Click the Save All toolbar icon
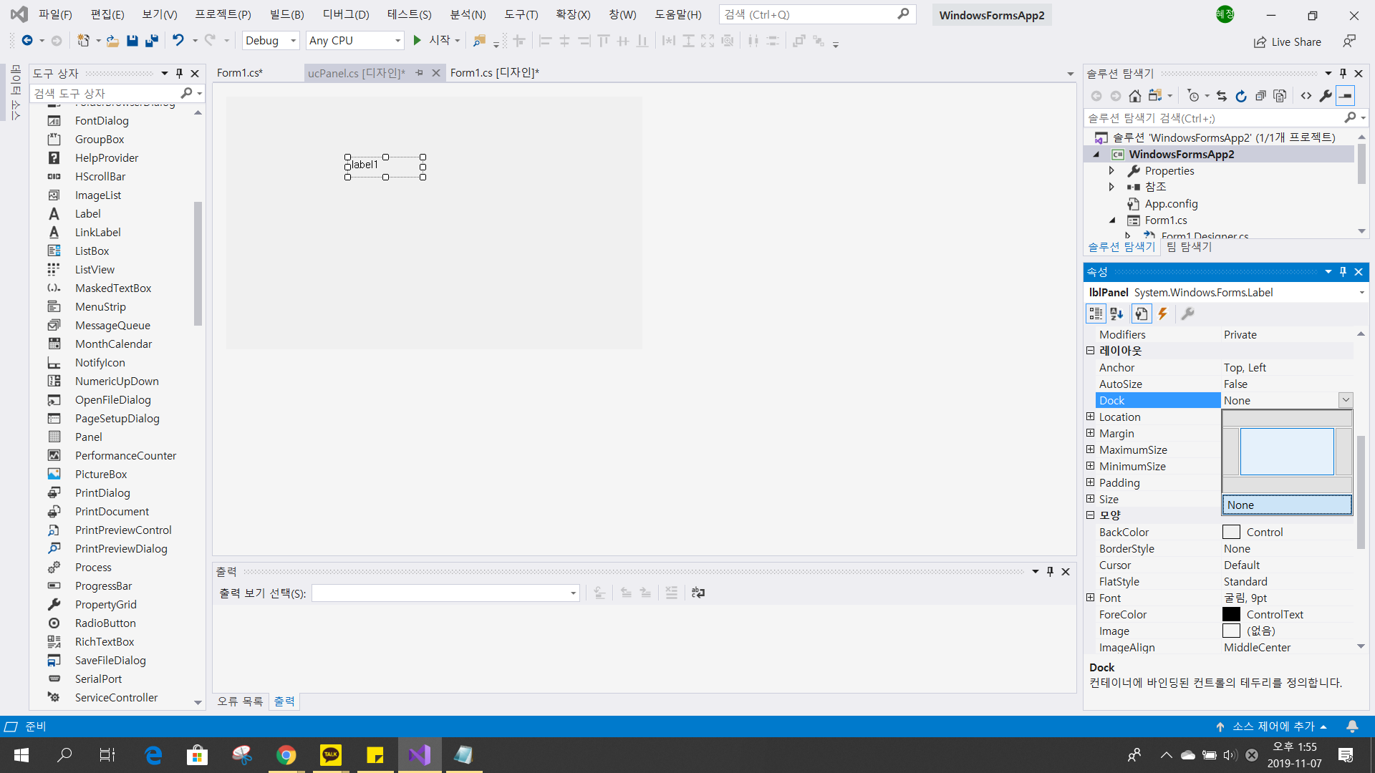The image size is (1375, 773). (x=151, y=41)
